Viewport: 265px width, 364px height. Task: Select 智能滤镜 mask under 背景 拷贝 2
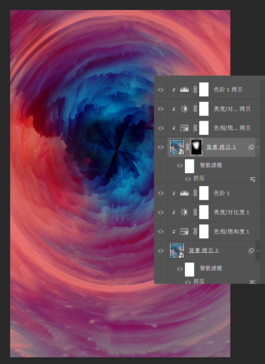[x=190, y=269]
